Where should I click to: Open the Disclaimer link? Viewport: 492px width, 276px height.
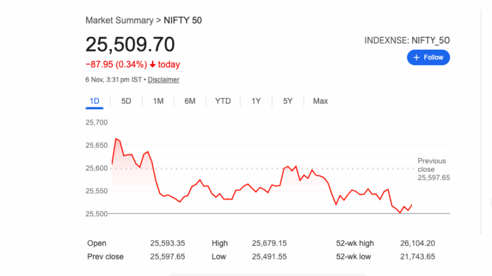[164, 80]
